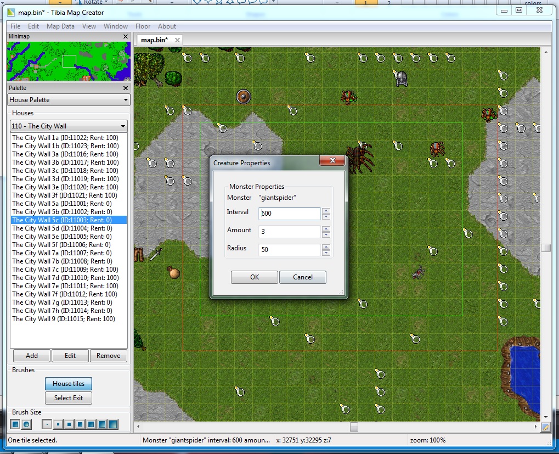Click the Edit button below the houses list
559x454 pixels.
(70, 356)
